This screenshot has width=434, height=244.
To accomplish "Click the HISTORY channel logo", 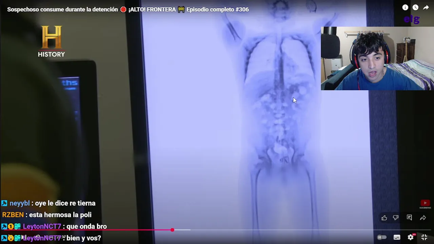I will coord(51,41).
